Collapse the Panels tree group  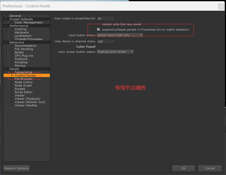pos(6,69)
